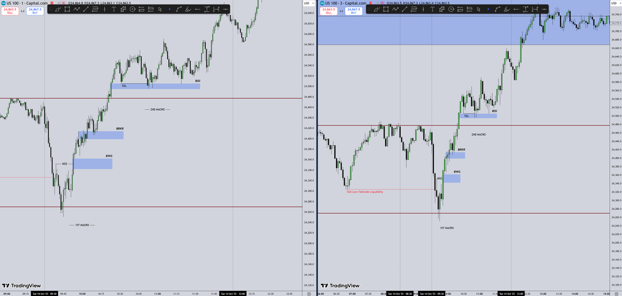Screen dimensions: 622x296
Task: Open the US 100 · 1 symbol title
Action: tap(27, 3)
